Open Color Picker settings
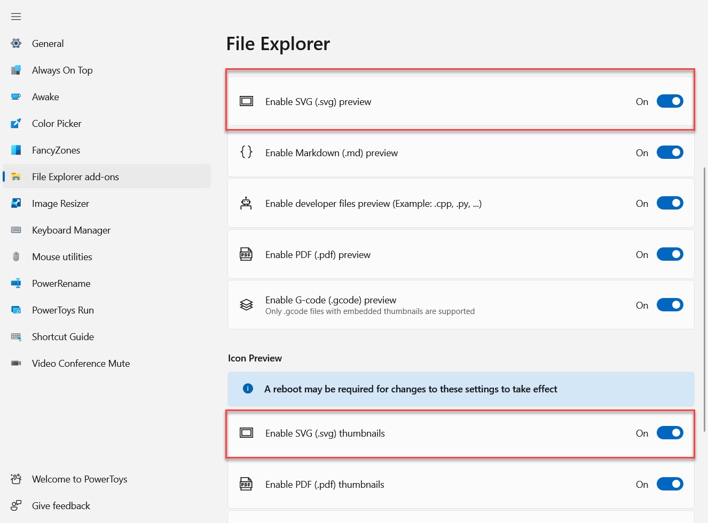The image size is (708, 523). 107,123
